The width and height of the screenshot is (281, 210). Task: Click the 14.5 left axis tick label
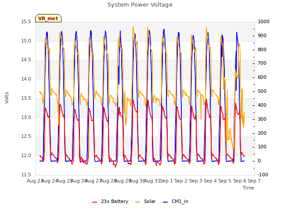pyautogui.click(x=26, y=60)
